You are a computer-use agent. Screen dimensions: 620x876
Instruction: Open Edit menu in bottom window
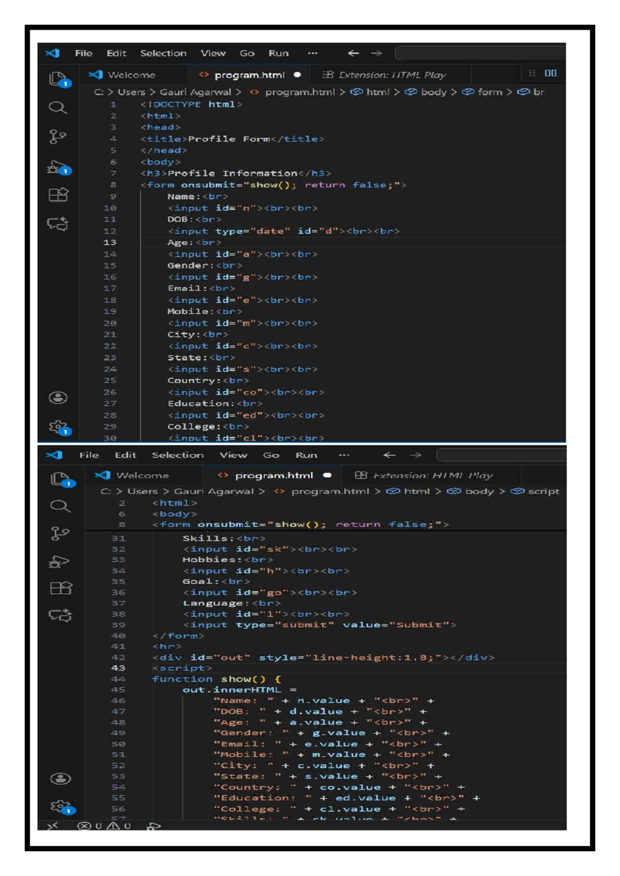click(x=126, y=455)
